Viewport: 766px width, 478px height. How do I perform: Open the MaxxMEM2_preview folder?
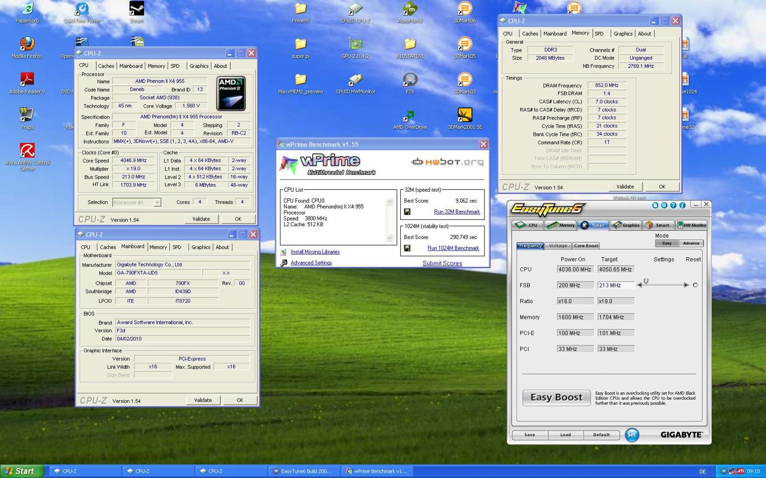click(x=301, y=83)
